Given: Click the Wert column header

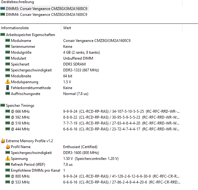Looking at the screenshot, I should pos(67,28).
